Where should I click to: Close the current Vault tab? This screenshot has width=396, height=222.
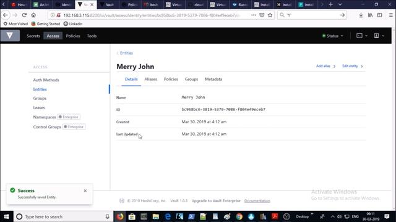(92, 4)
